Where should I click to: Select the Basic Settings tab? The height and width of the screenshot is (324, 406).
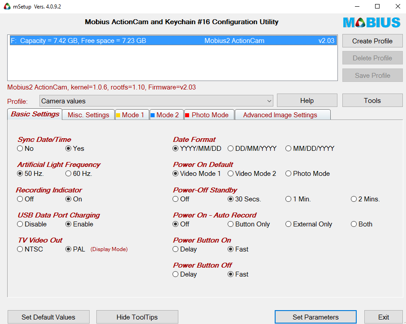click(35, 114)
